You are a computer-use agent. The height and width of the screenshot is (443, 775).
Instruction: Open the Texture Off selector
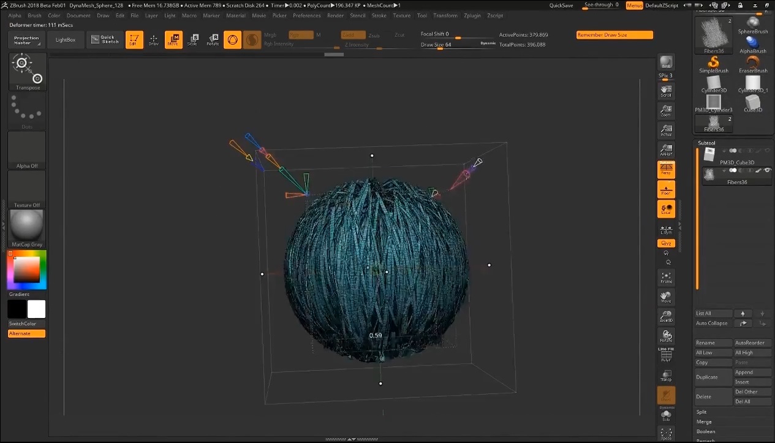tap(27, 189)
